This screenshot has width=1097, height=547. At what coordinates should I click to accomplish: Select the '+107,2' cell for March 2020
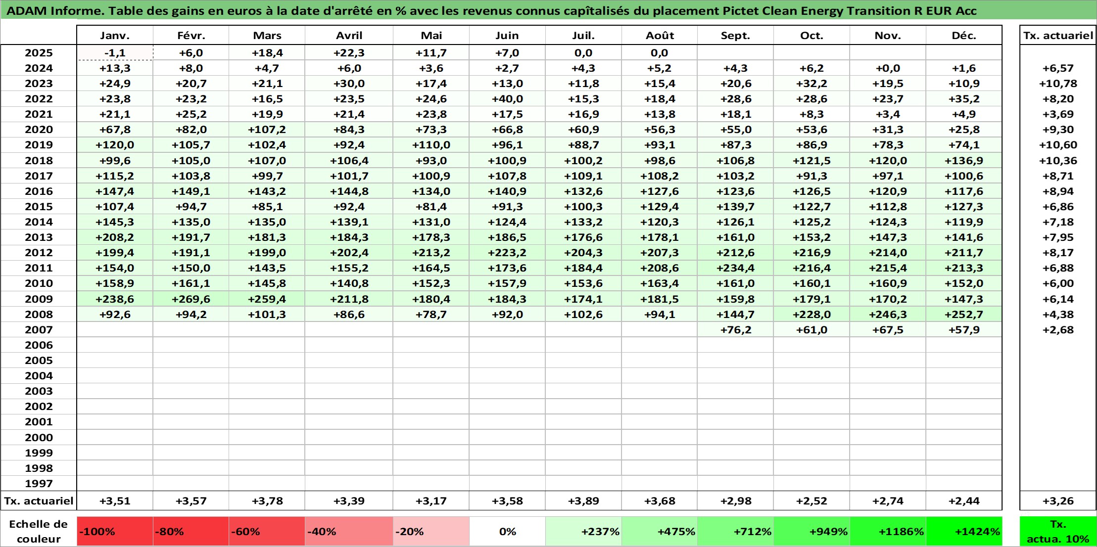pos(267,130)
